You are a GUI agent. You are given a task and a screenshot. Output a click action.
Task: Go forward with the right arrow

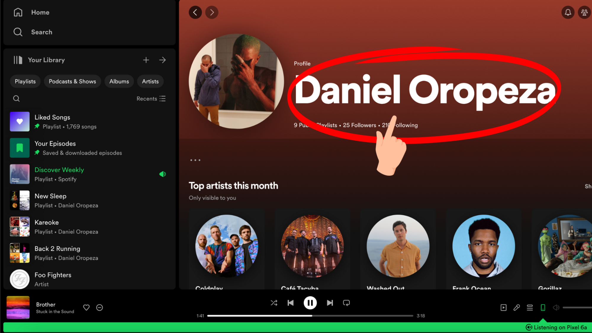click(x=212, y=12)
